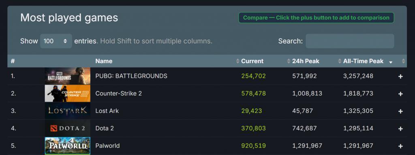The image size is (415, 155).
Task: Click the Compare button
Action: [x=316, y=18]
